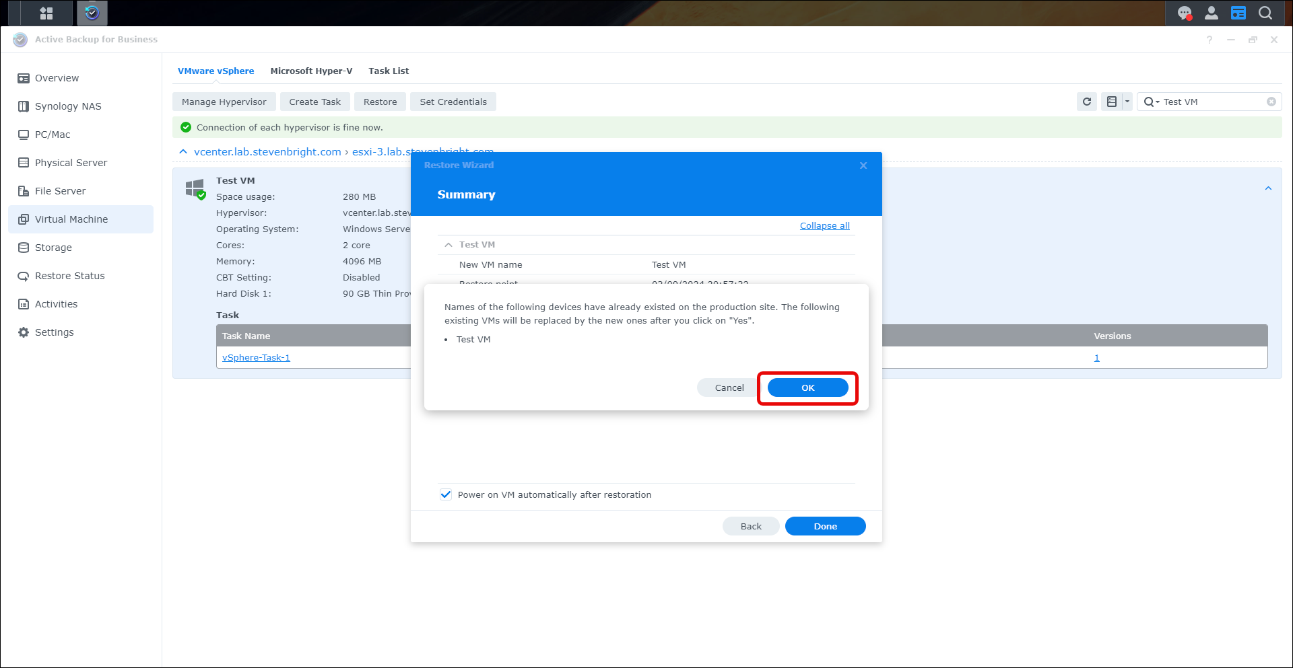Cancel the VM replacement prompt
The height and width of the screenshot is (668, 1293).
tap(729, 387)
